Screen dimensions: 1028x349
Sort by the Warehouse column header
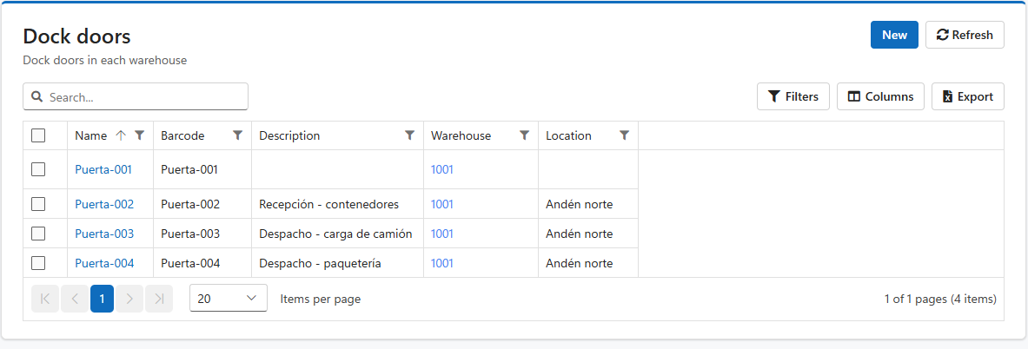coord(461,135)
